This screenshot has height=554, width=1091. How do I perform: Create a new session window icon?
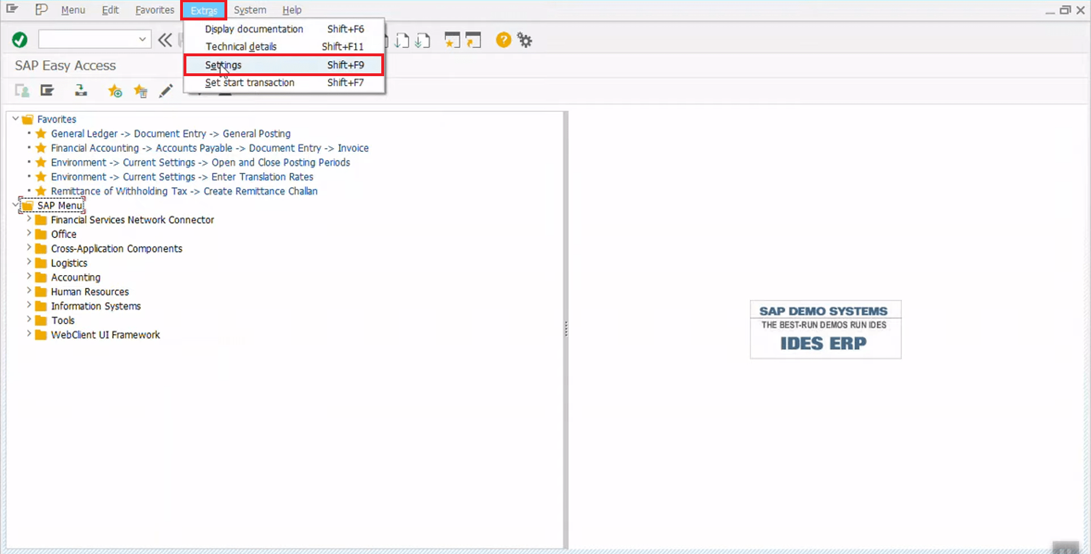click(x=452, y=40)
